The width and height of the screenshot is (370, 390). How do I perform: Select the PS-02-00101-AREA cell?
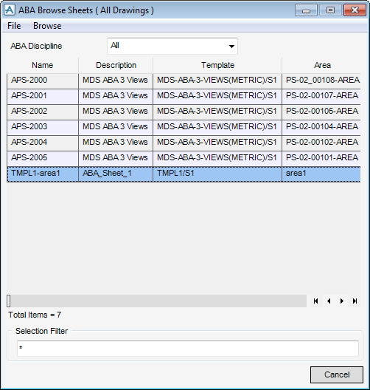(321, 158)
